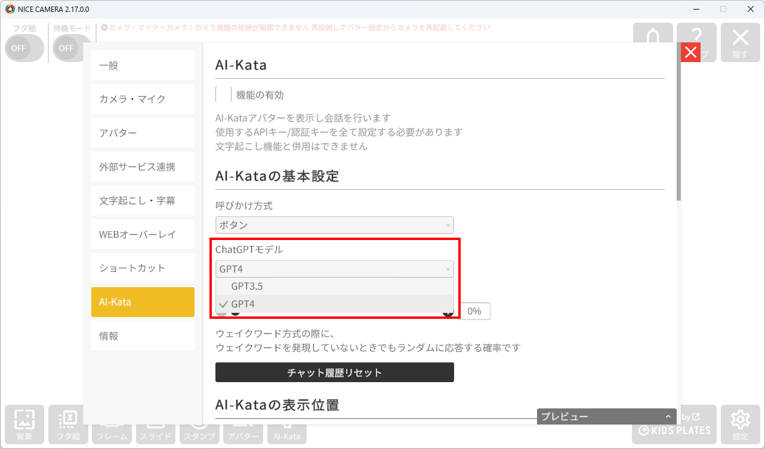This screenshot has height=449, width=765.
Task: Minimize the NICE CAMERA window
Action: [696, 9]
